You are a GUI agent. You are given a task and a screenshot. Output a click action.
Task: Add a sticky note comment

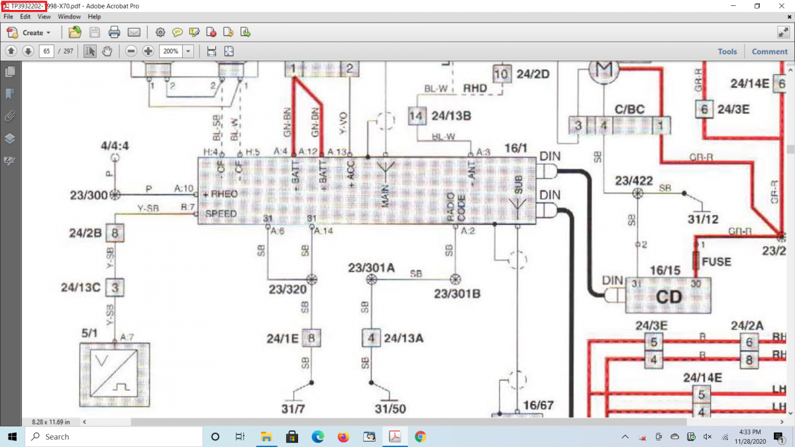[x=178, y=32]
